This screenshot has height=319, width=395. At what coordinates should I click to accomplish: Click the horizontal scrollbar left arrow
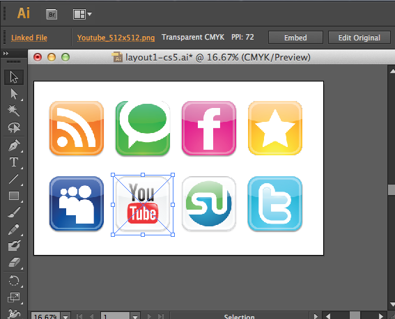328,316
